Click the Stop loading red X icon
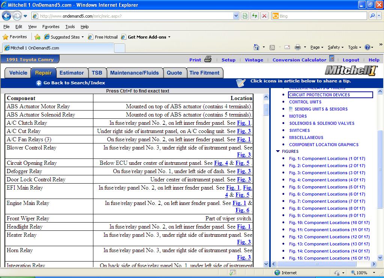This screenshot has width=384, height=278. click(x=264, y=16)
